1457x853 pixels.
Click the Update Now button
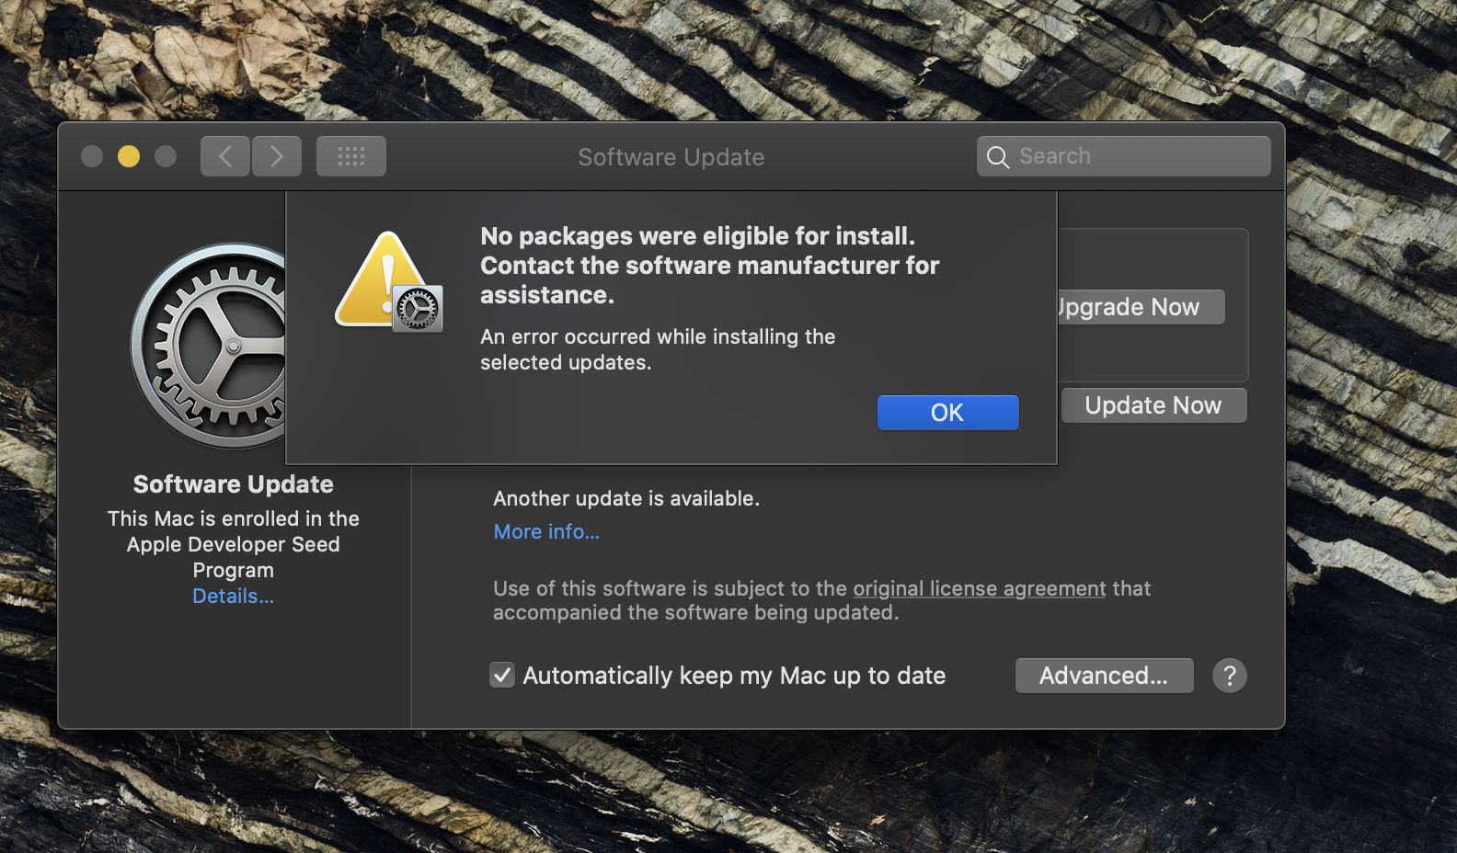coord(1153,405)
